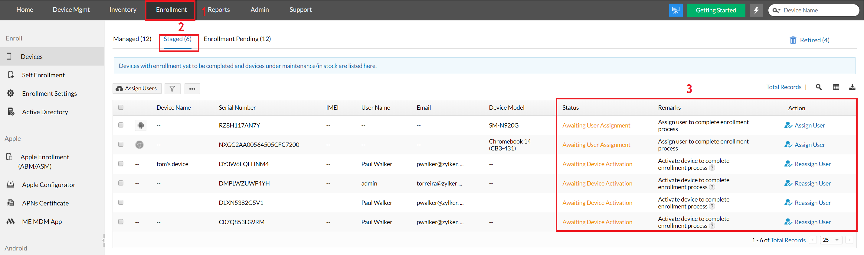Click the blue presentation screen icon
Screen dimensions: 864x255
676,10
